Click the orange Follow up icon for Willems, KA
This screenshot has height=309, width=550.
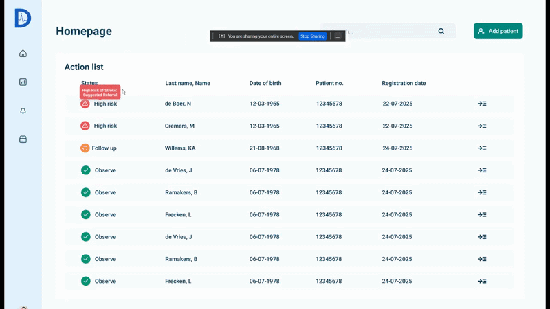tap(85, 148)
